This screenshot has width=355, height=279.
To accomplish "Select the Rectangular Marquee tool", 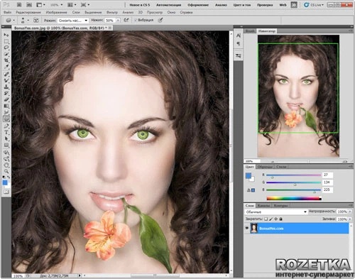I will (6, 41).
